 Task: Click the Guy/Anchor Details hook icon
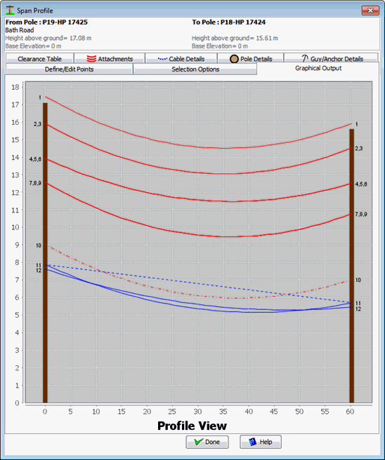coord(305,58)
